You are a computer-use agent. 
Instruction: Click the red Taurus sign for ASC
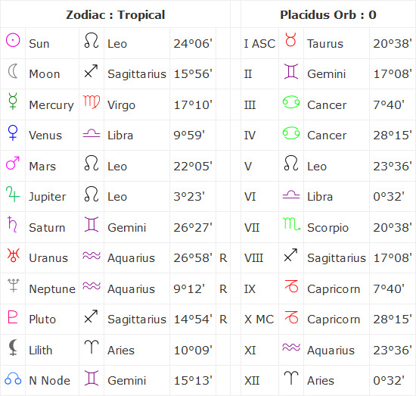click(290, 39)
